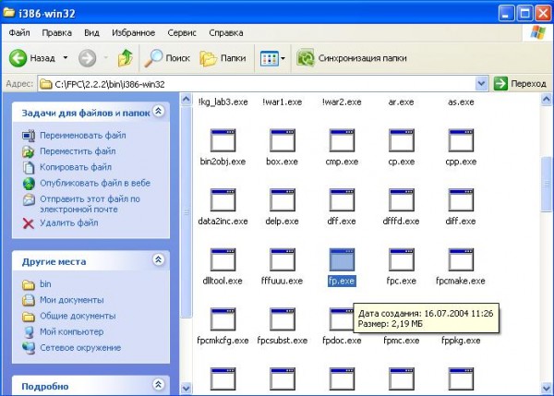The width and height of the screenshot is (554, 396).
Task: Select the fpcsubst.exe icon
Action: (283, 319)
